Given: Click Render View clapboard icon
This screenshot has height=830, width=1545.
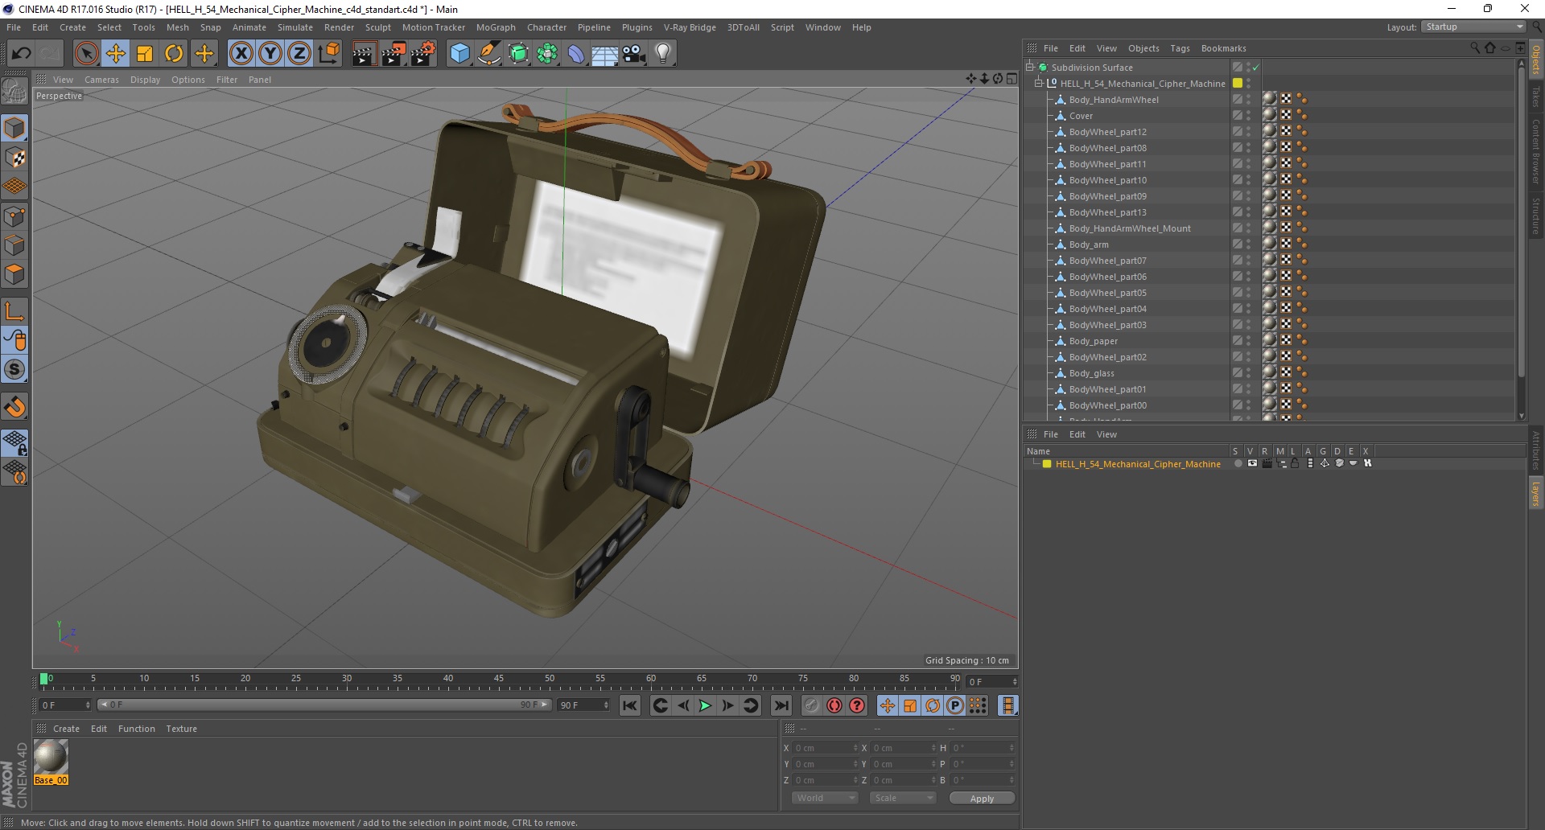Looking at the screenshot, I should (364, 54).
